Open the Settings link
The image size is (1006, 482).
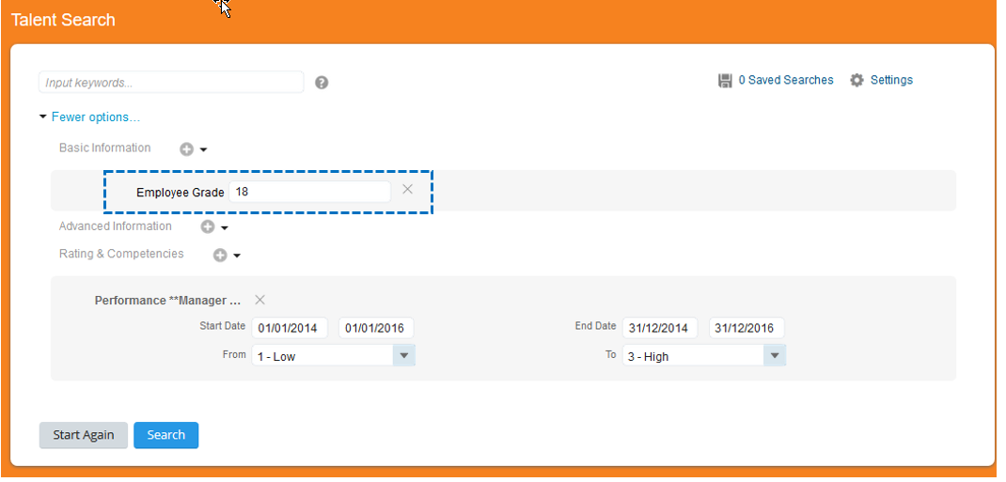[891, 80]
